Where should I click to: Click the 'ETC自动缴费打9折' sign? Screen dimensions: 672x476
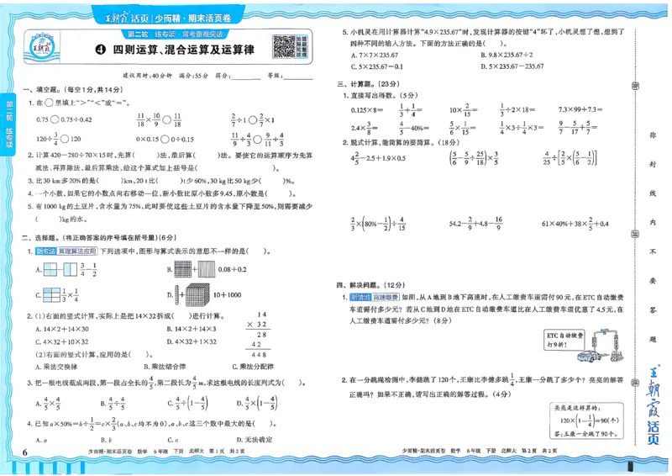[x=564, y=340]
